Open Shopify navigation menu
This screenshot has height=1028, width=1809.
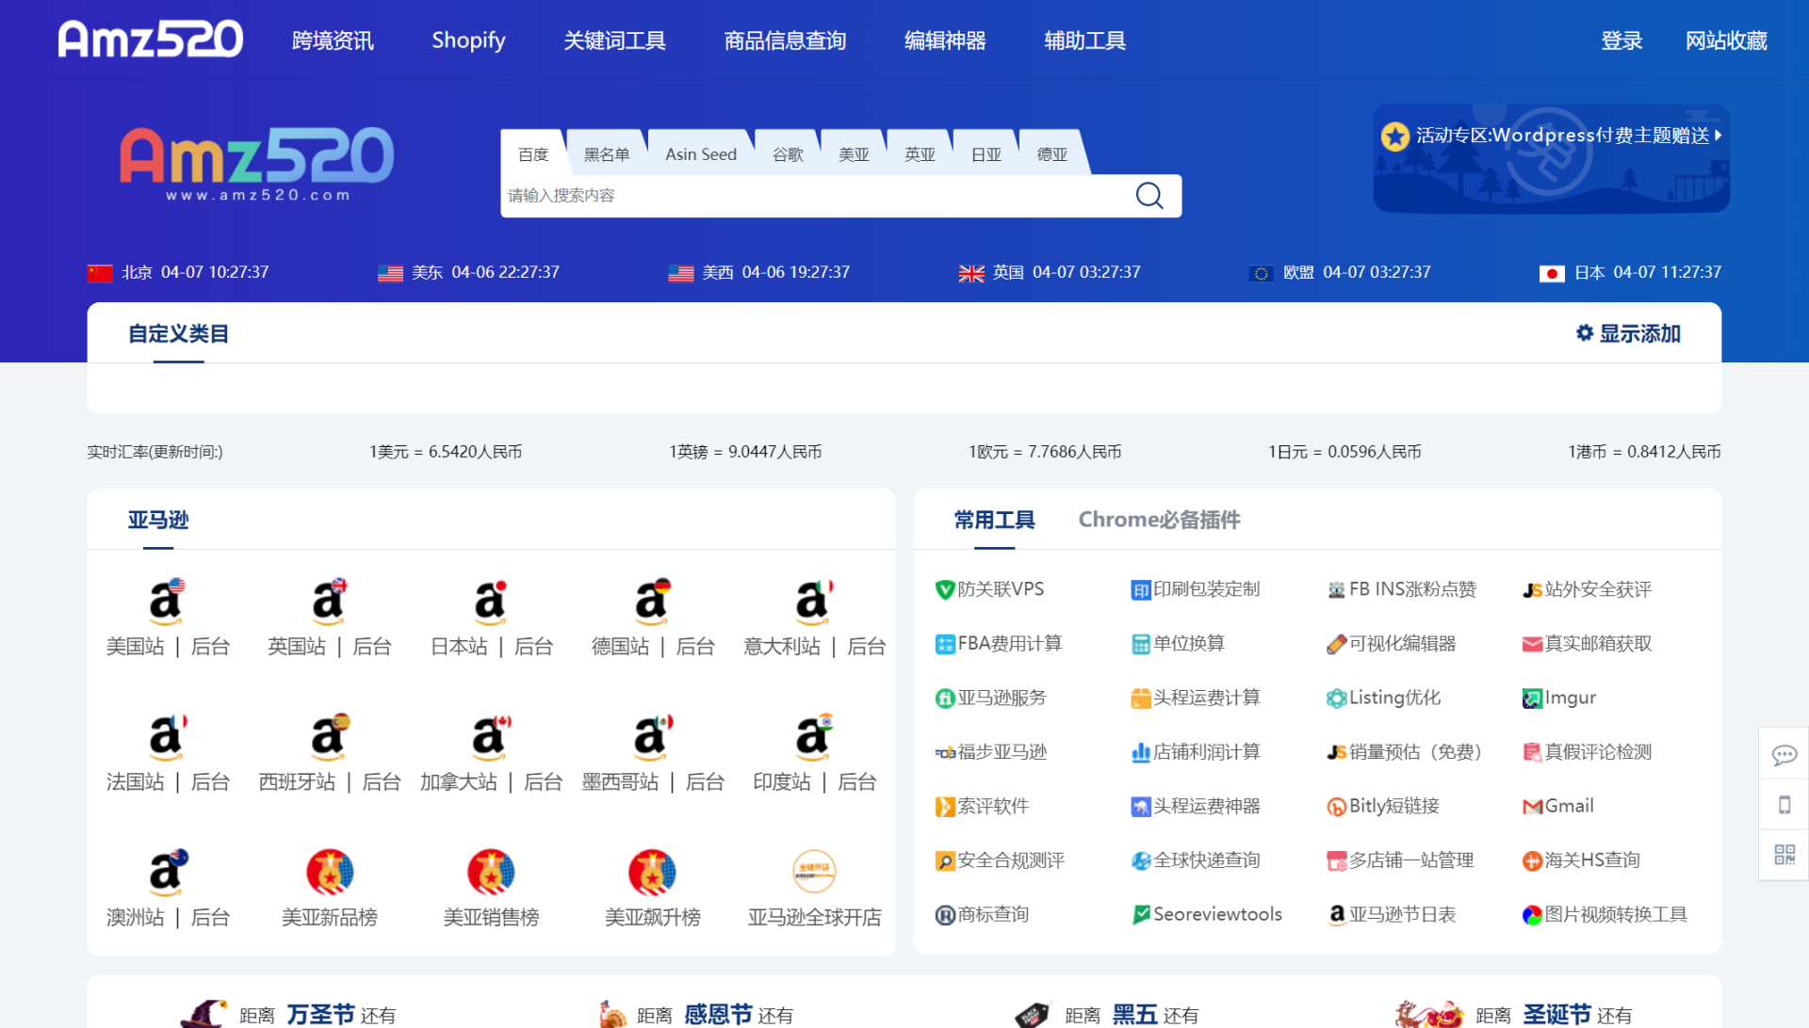468,40
